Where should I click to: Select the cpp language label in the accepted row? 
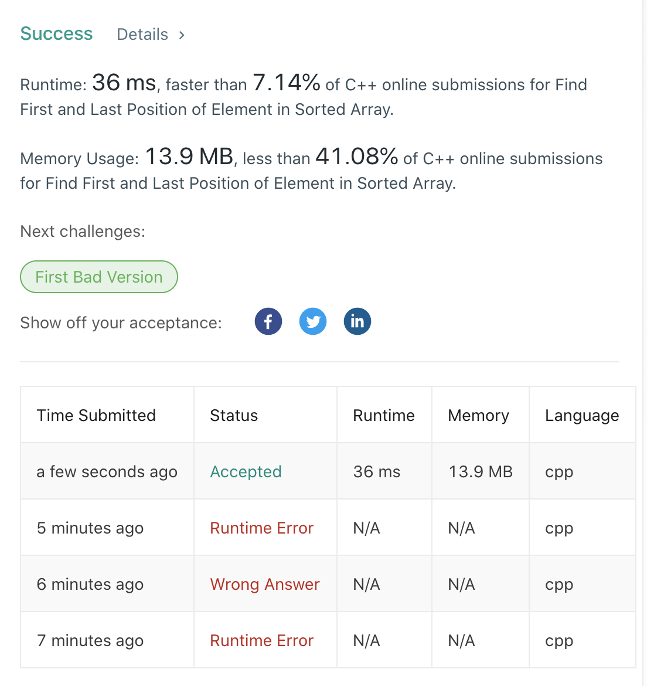click(559, 471)
